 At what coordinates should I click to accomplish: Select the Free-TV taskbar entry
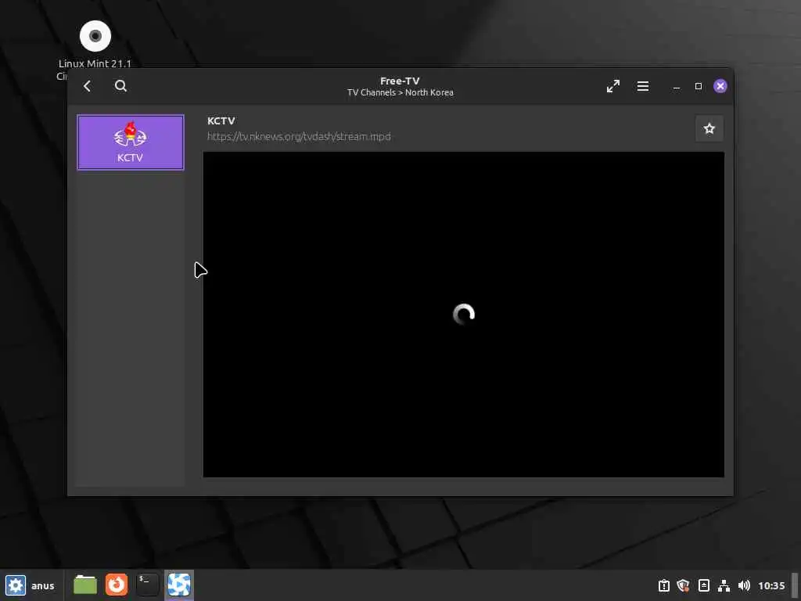pos(179,585)
